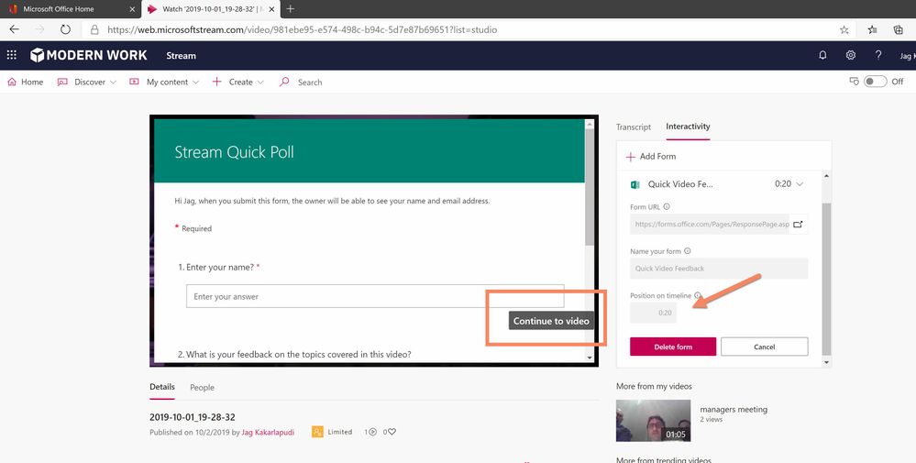Click the Stream app title link
The width and height of the screenshot is (916, 463).
click(x=181, y=55)
